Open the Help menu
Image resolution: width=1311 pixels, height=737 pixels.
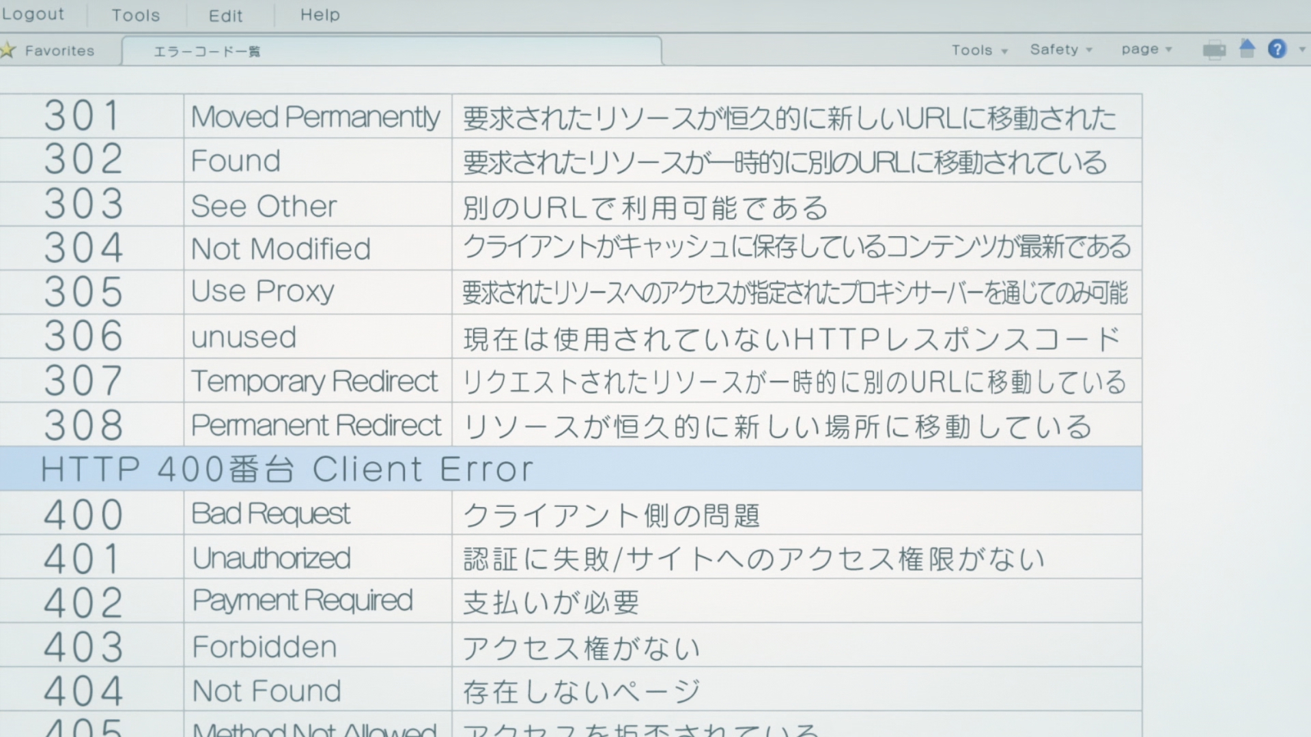(x=320, y=15)
